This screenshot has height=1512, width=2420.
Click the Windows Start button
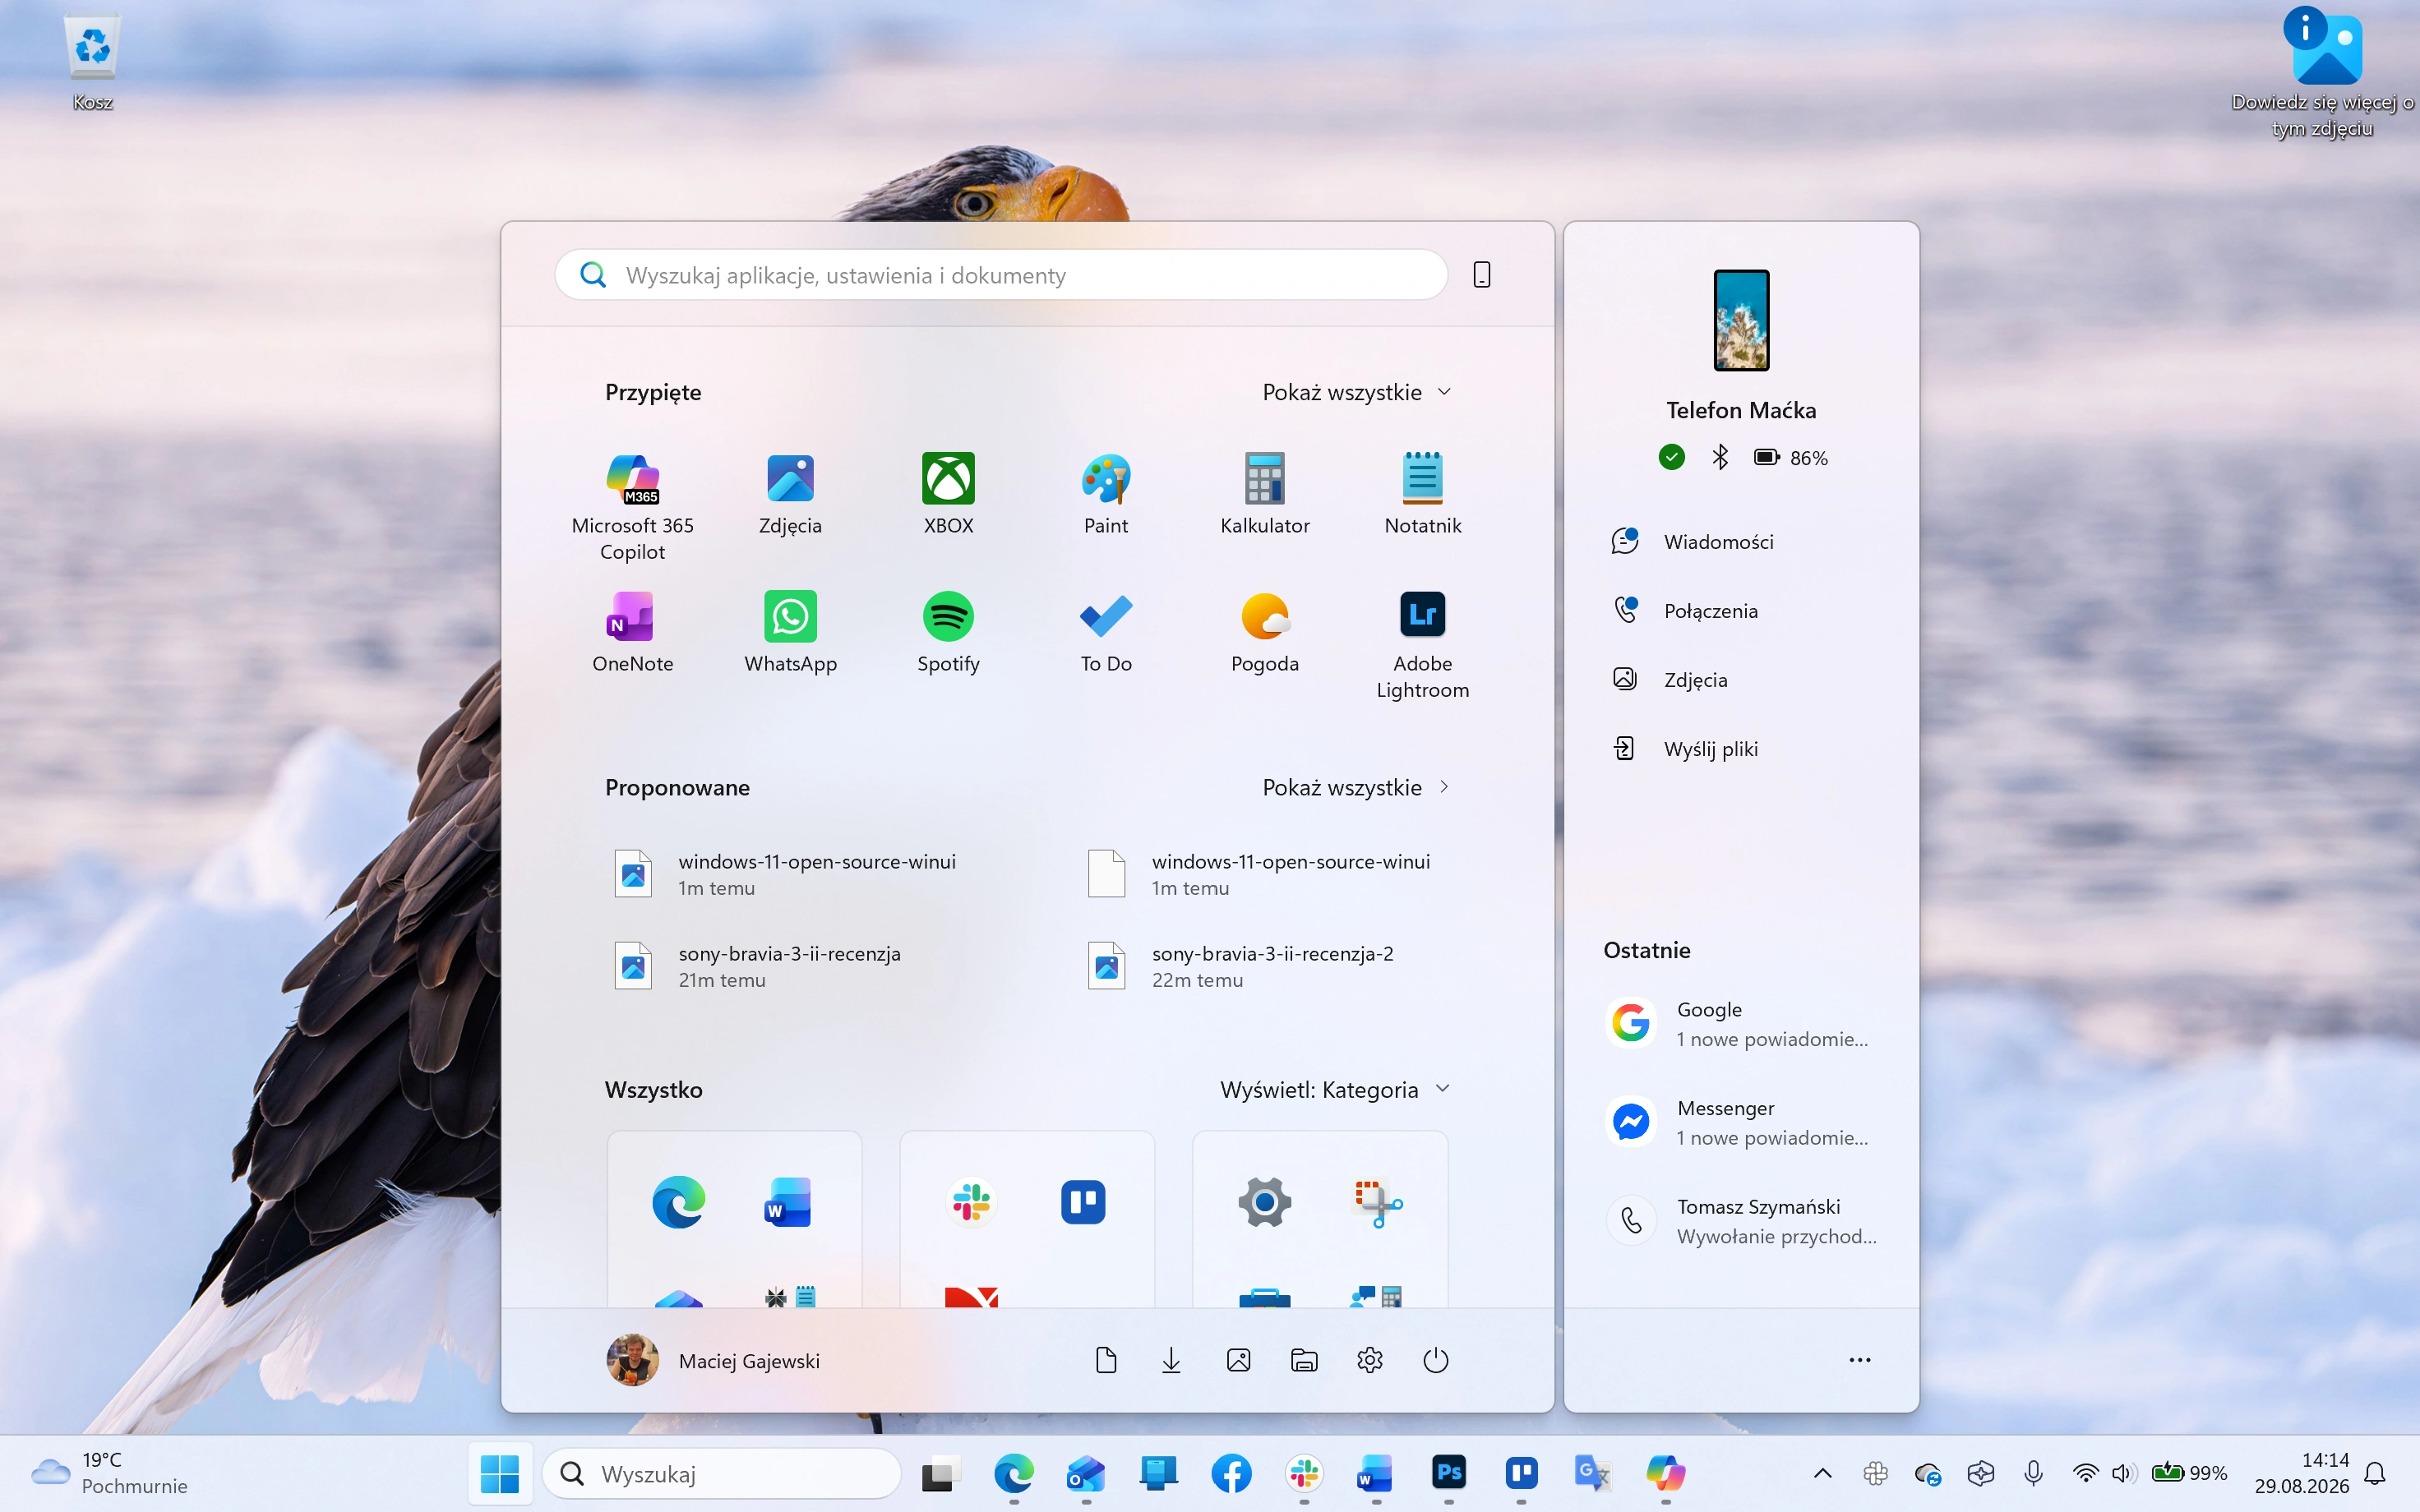point(500,1473)
